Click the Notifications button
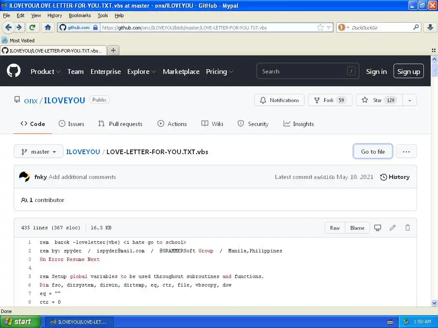Viewport: 438px width, 328px height. [x=279, y=100]
